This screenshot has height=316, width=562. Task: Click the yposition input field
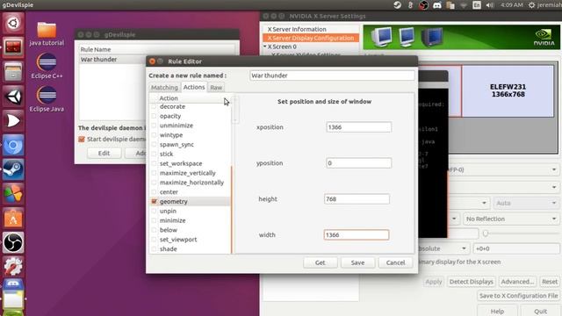[x=359, y=163]
